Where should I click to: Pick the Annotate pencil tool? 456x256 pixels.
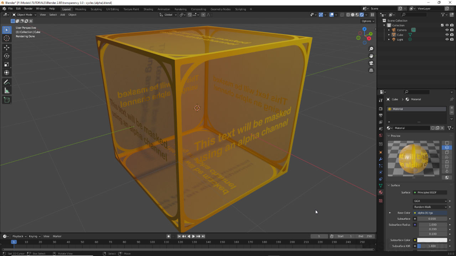6,82
